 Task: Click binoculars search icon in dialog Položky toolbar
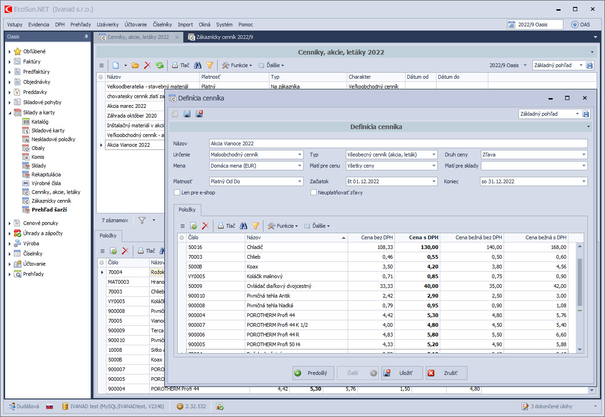pos(243,226)
